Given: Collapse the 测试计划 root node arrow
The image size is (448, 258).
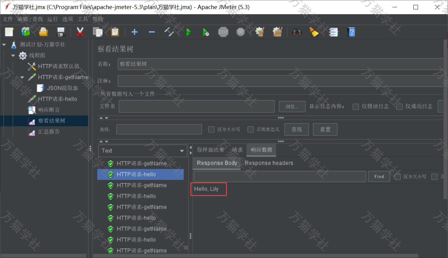Looking at the screenshot, I should coord(4,45).
